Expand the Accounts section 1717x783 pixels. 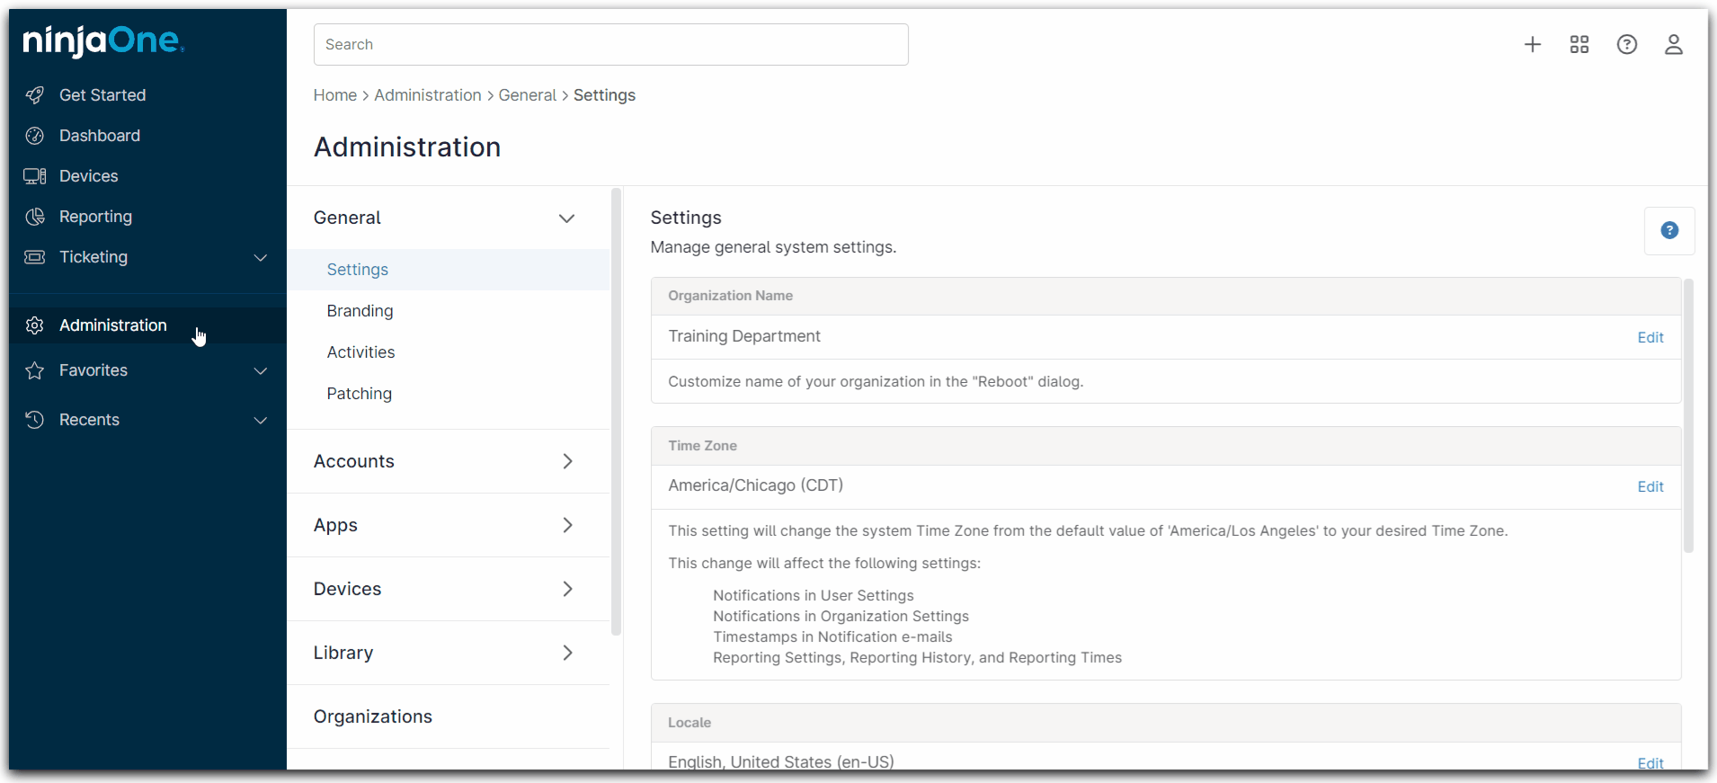tap(567, 461)
